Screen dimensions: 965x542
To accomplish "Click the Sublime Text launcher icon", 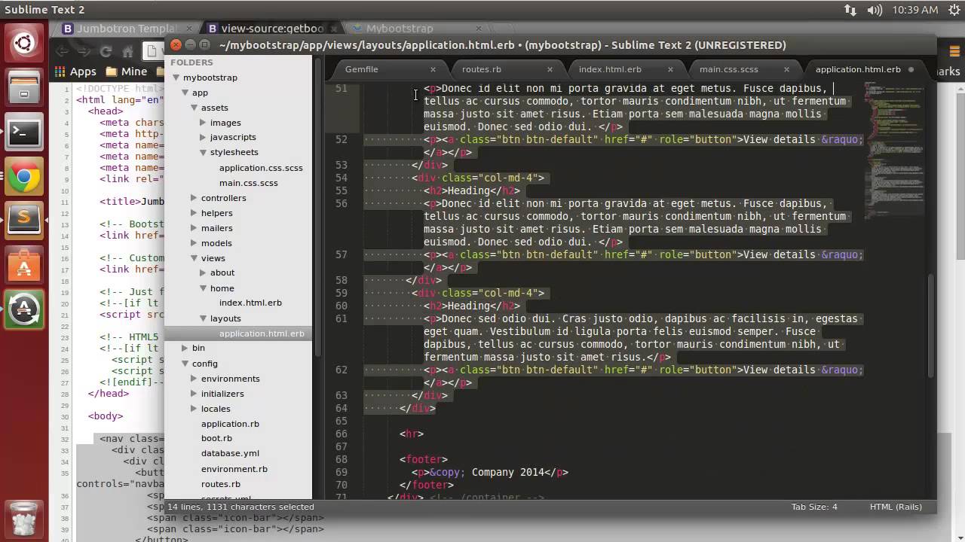I will pos(24,221).
